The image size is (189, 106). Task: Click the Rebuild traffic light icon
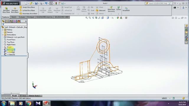pyautogui.click(x=56, y=3)
